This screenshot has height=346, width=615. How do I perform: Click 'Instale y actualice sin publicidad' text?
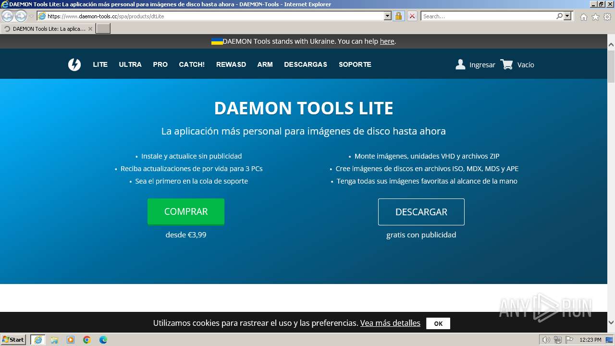[x=192, y=156]
